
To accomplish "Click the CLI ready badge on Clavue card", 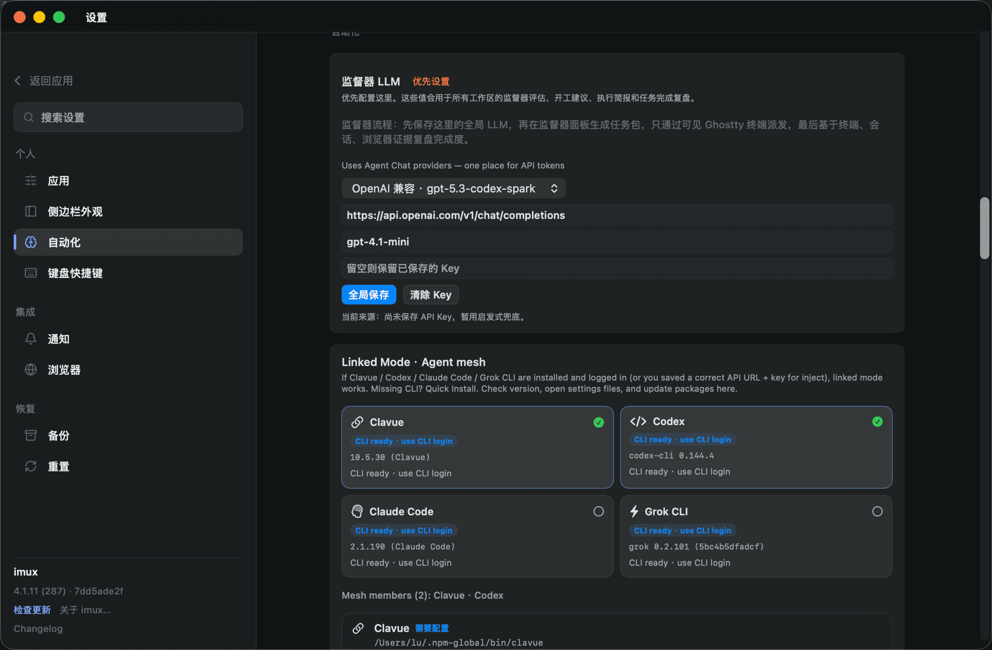I will [404, 441].
